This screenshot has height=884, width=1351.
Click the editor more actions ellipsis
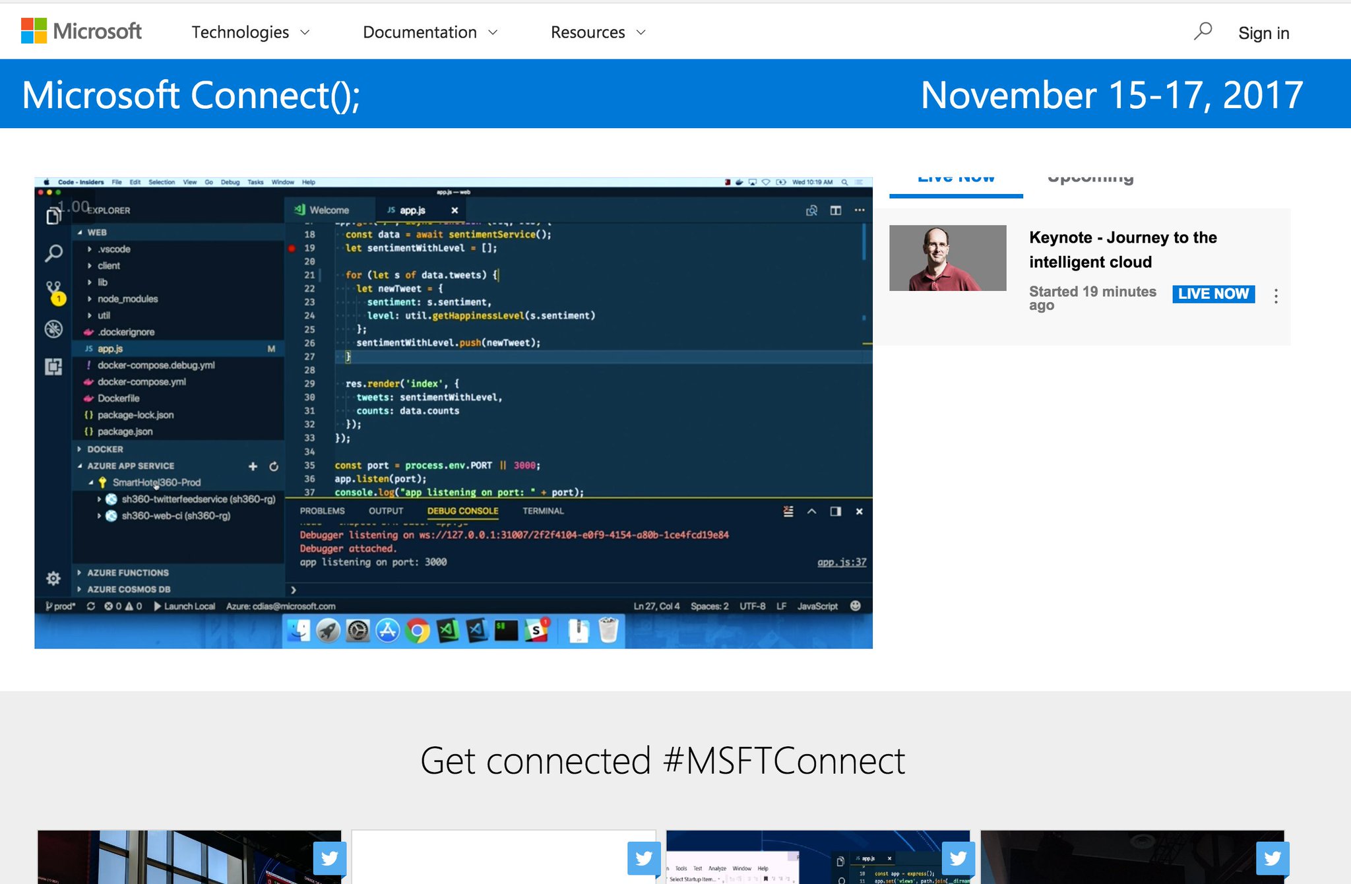[860, 210]
